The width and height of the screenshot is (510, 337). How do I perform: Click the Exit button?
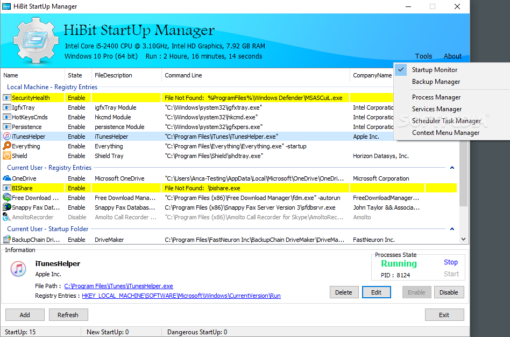click(x=444, y=314)
